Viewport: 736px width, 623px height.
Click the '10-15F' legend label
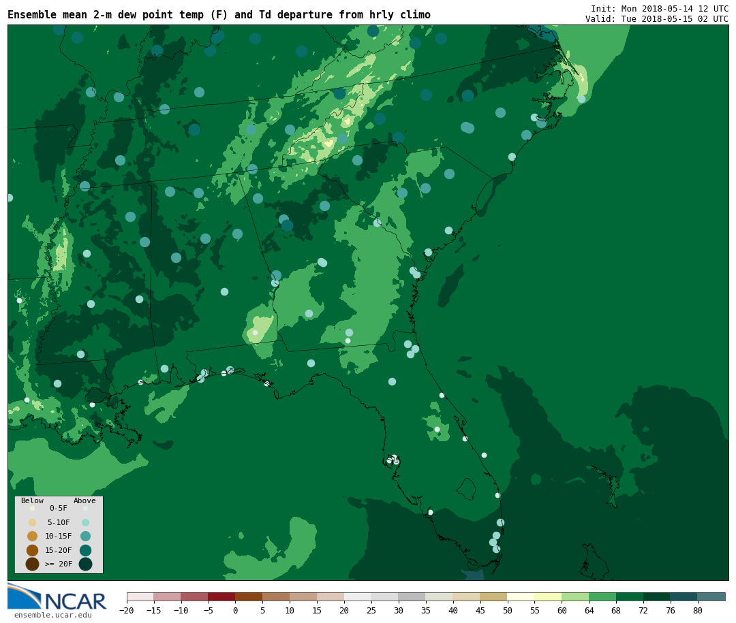[x=59, y=536]
